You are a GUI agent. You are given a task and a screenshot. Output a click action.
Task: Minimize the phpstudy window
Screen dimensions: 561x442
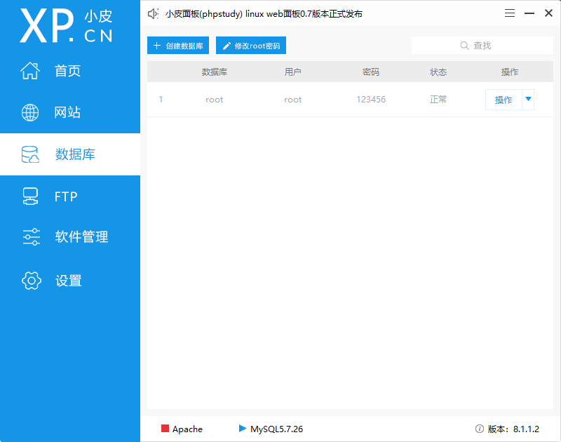[529, 13]
